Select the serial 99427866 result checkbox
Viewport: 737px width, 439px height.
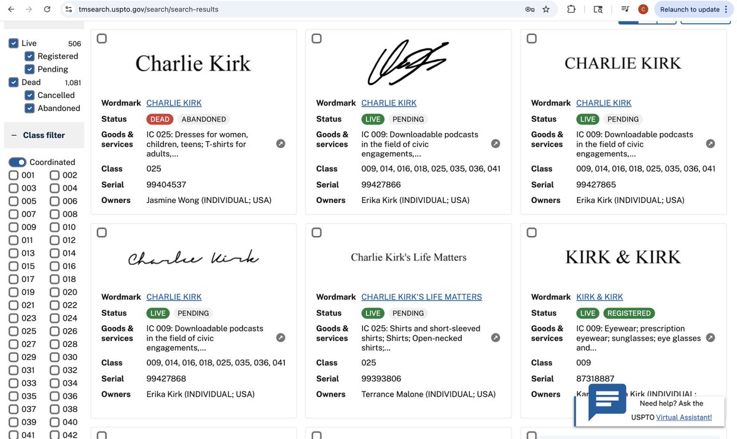click(317, 39)
